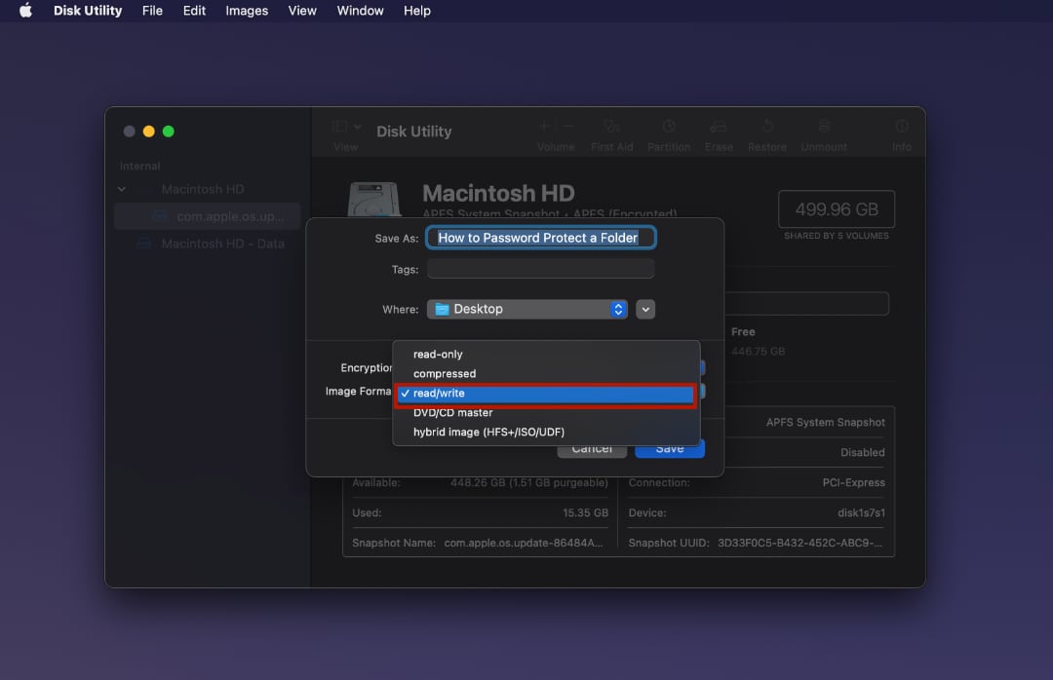Select Macintosh HD in the sidebar
The image size is (1053, 680).
pos(203,189)
